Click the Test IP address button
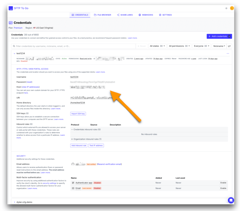 click(96, 145)
